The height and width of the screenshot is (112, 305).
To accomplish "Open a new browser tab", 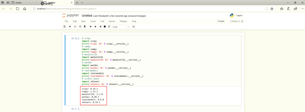I will pyautogui.click(x=77, y=3).
